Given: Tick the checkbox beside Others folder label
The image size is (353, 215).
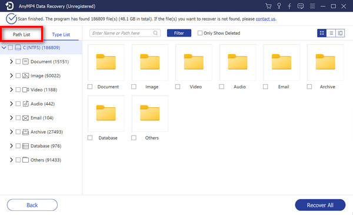Looking at the screenshot, I should [134, 138].
